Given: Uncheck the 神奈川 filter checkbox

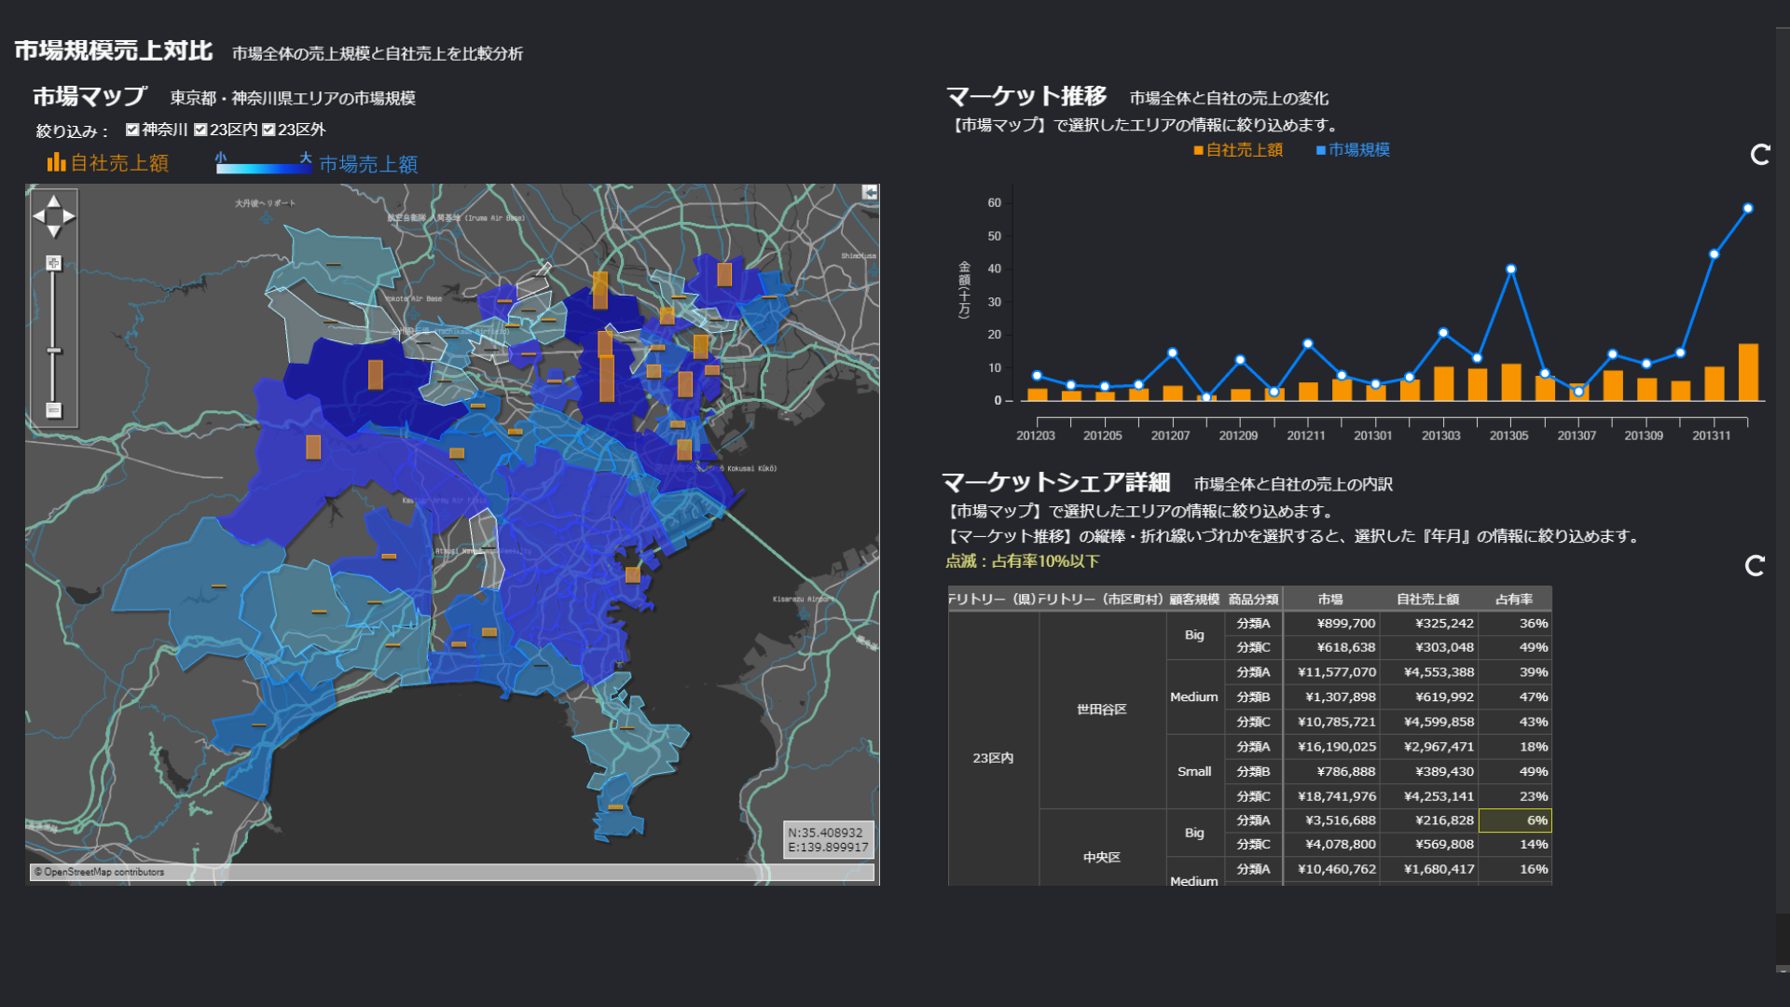Looking at the screenshot, I should [x=132, y=130].
